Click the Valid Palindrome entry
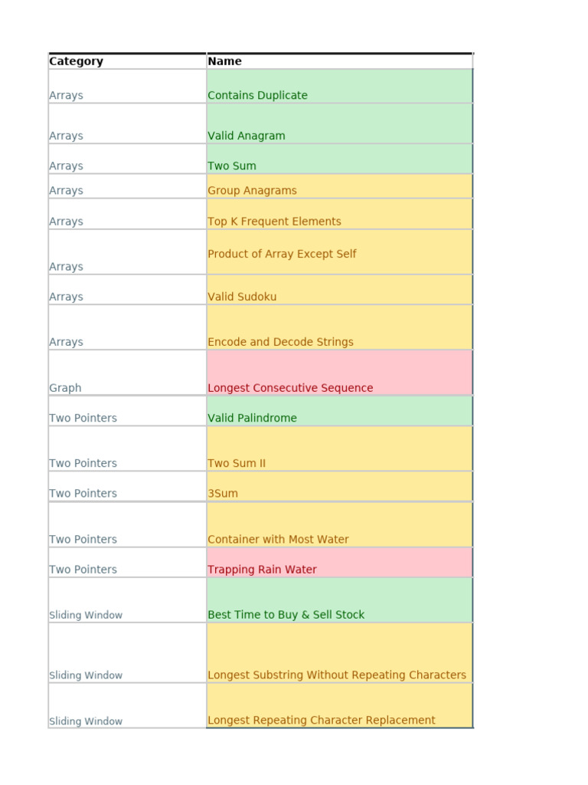The image size is (588, 785). [253, 418]
